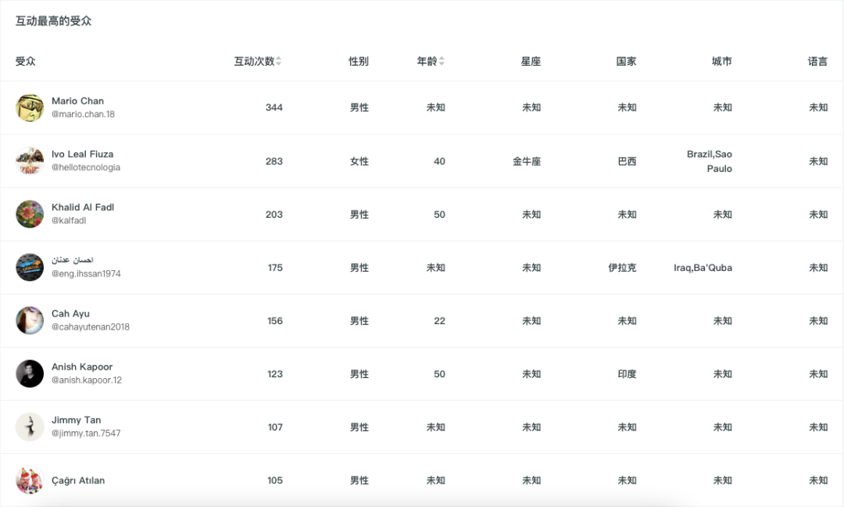Open the @hellotecnologia handle link
The width and height of the screenshot is (844, 507).
click(x=86, y=167)
